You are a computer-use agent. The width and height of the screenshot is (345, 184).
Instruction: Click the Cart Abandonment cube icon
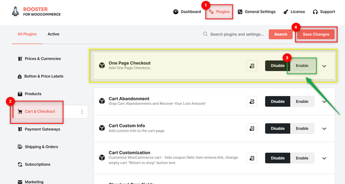pyautogui.click(x=102, y=101)
